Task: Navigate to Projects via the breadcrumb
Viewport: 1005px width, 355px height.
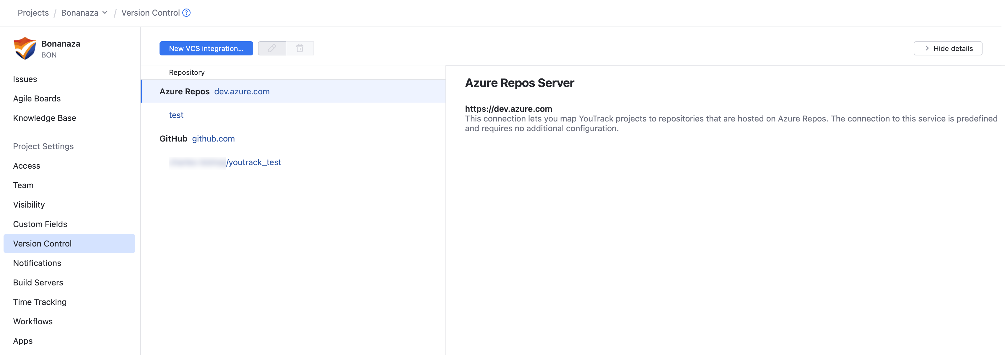Action: click(33, 12)
